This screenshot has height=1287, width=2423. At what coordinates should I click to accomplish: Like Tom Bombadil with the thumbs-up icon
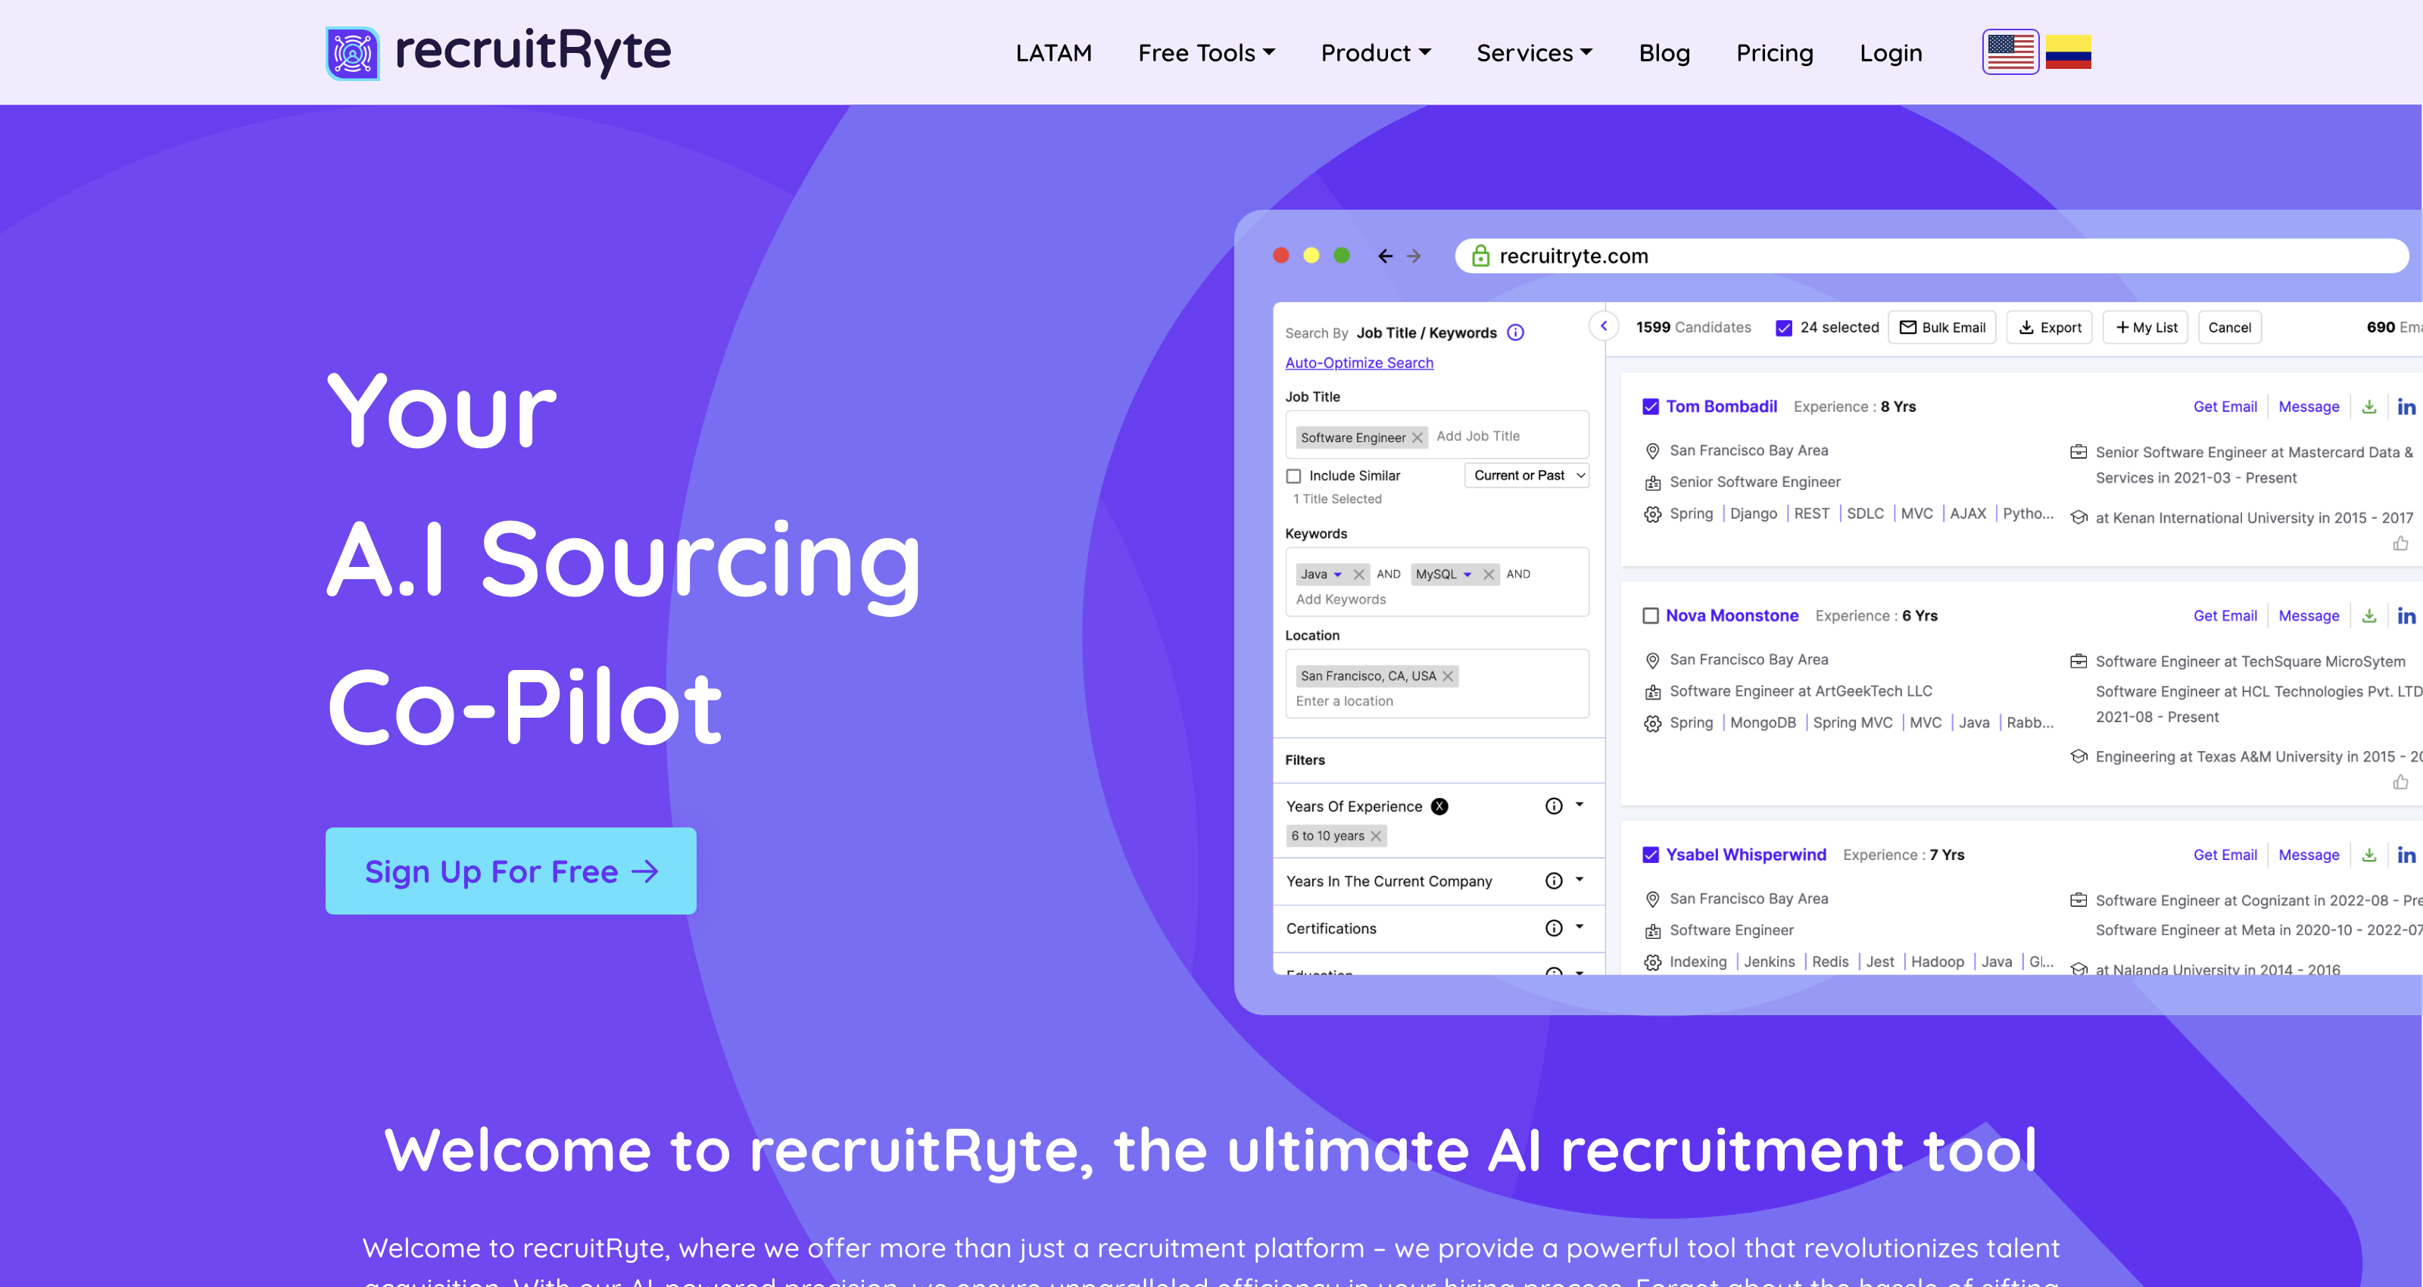click(x=2400, y=544)
